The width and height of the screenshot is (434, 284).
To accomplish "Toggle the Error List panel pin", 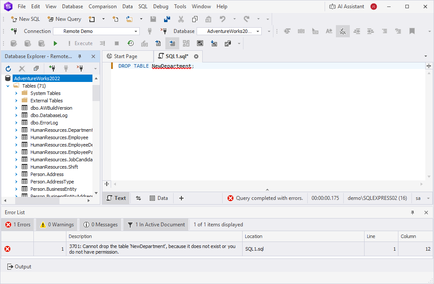I will (412, 212).
